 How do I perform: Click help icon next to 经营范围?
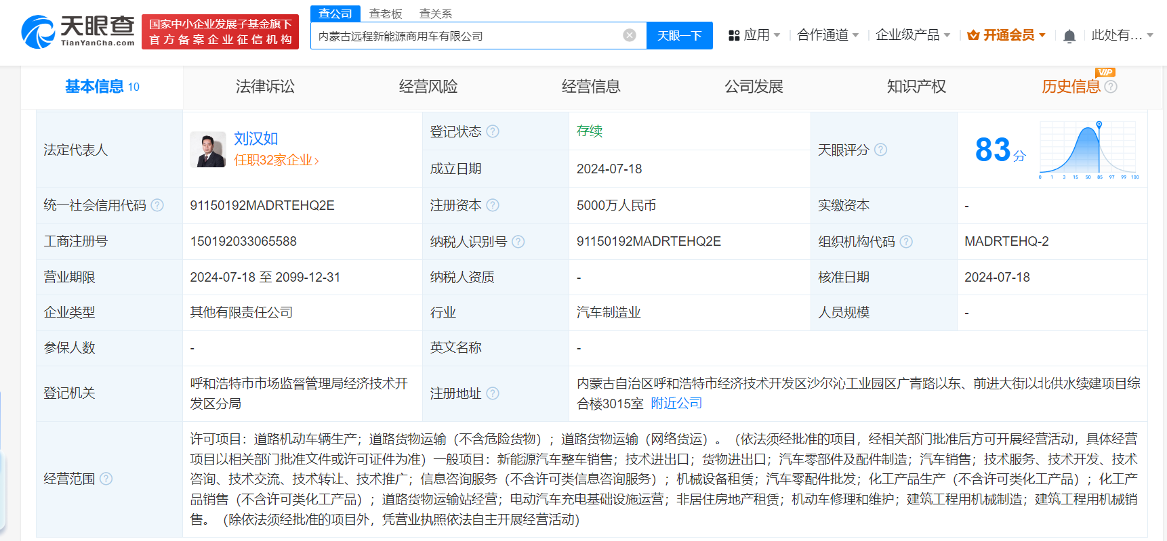click(106, 479)
